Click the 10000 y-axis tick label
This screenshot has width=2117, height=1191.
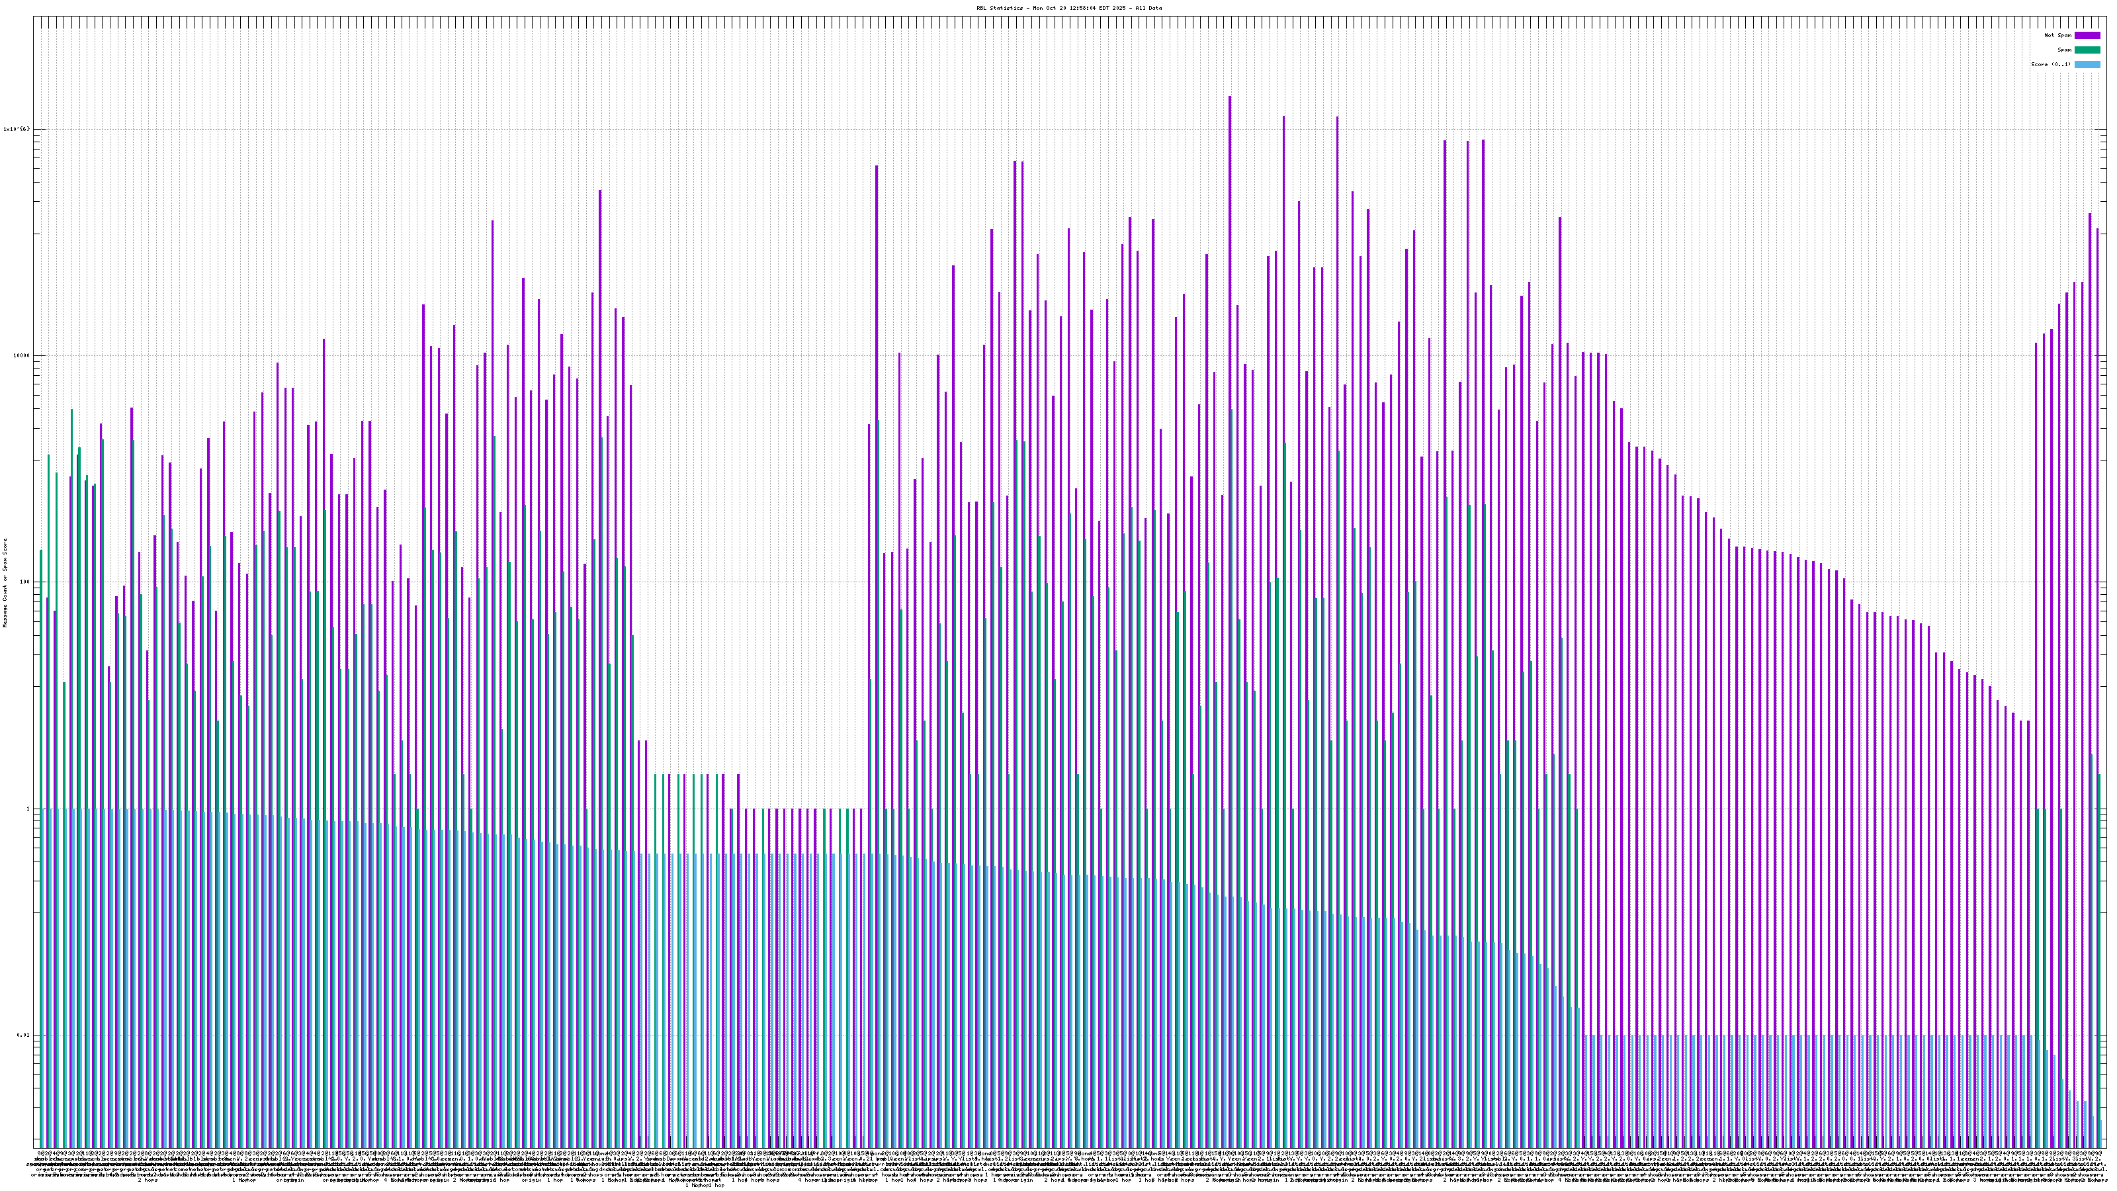(20, 356)
